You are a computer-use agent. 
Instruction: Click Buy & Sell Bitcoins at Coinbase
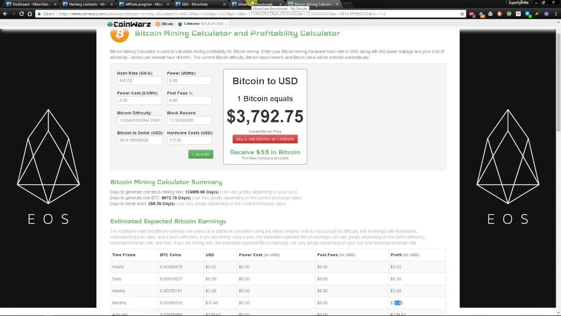coord(265,139)
